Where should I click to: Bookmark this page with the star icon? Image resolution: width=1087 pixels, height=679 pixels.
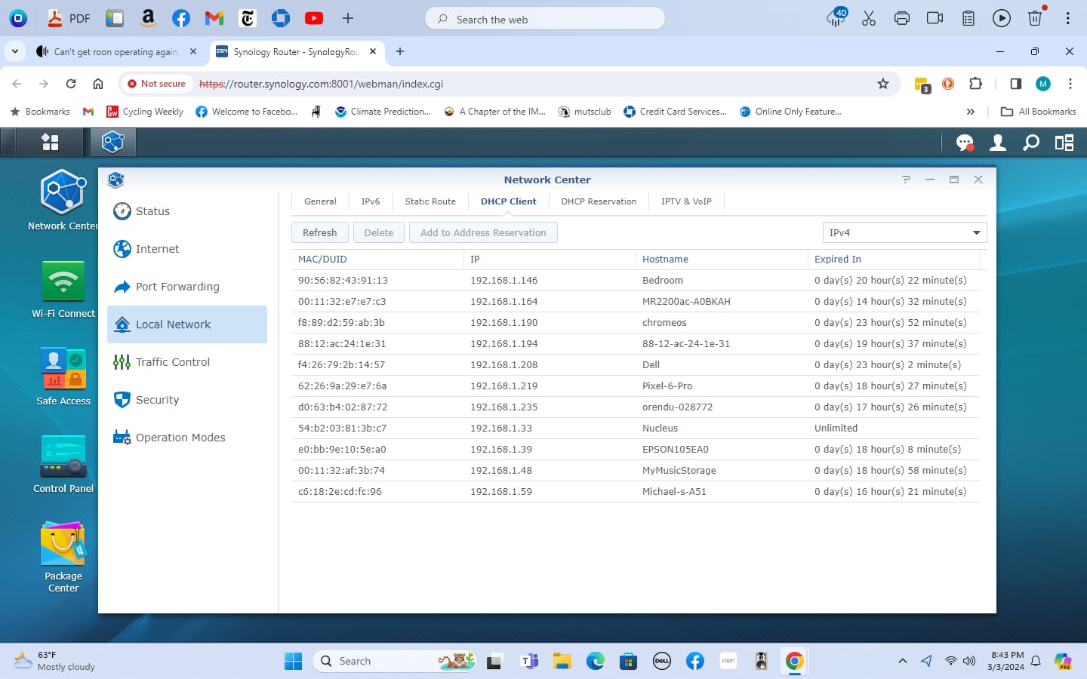click(x=883, y=84)
